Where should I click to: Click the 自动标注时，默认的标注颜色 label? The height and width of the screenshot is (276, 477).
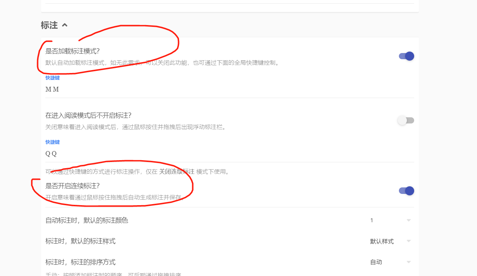(x=87, y=220)
